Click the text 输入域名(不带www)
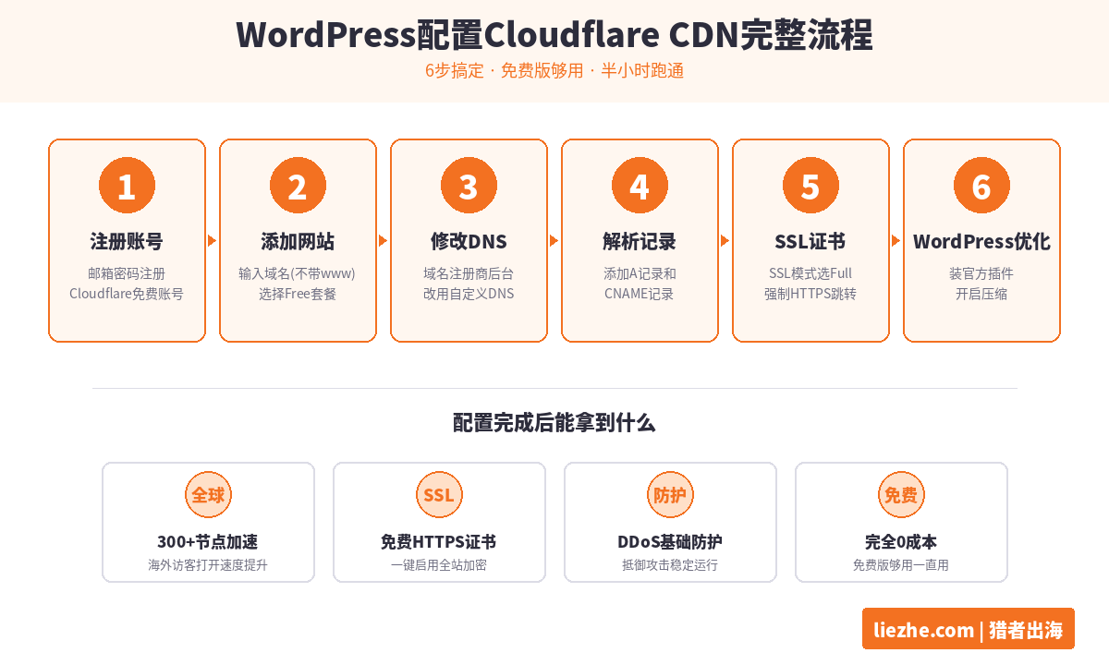Image resolution: width=1109 pixels, height=665 pixels. point(298,273)
